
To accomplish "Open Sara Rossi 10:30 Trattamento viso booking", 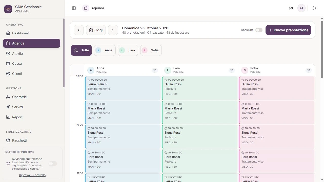I will point(277,161).
